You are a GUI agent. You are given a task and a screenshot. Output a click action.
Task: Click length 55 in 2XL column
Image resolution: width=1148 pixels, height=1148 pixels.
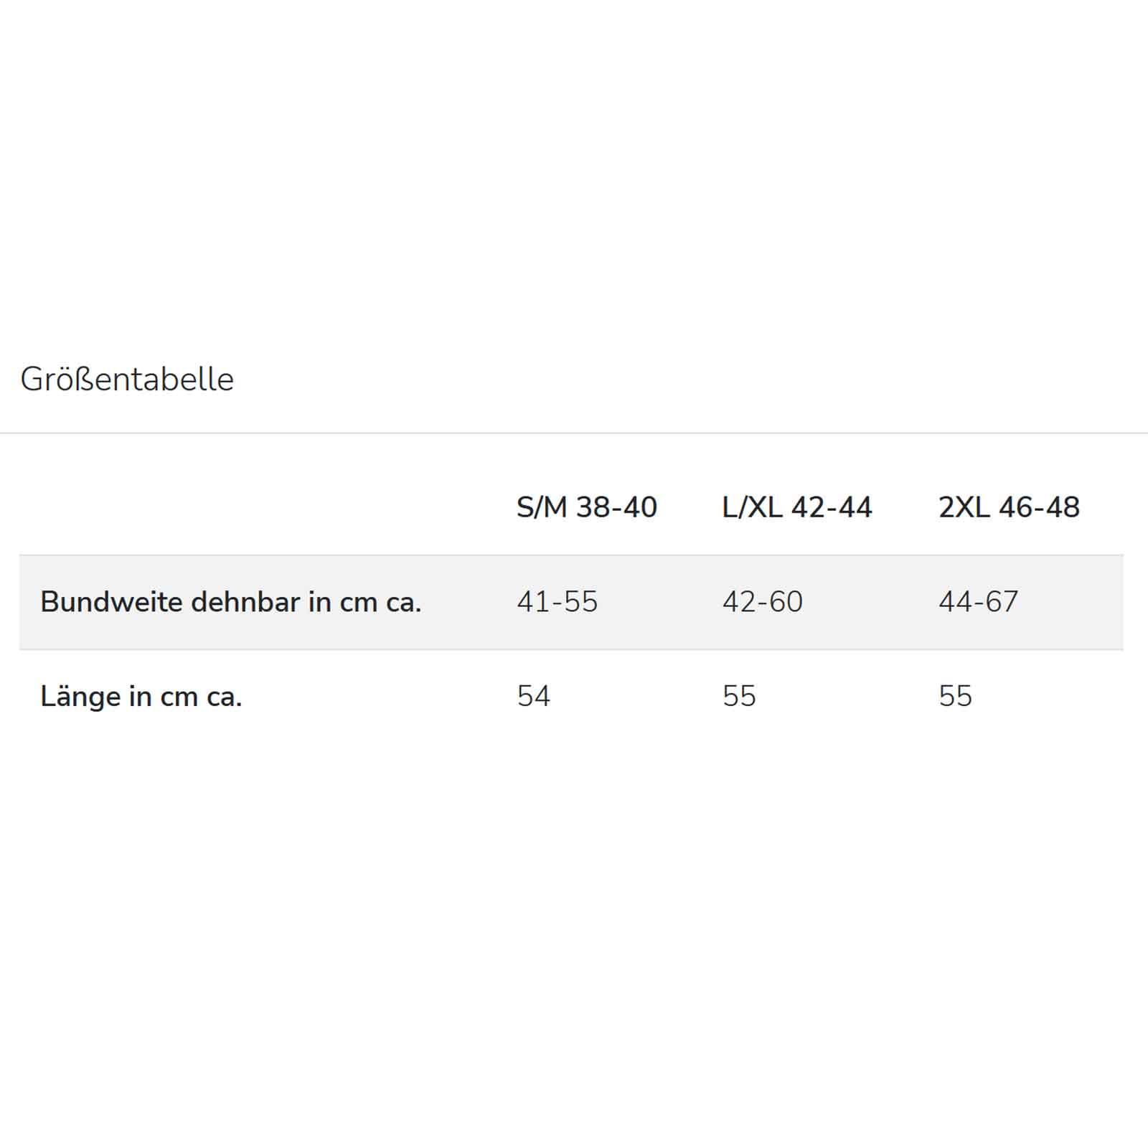tap(955, 696)
